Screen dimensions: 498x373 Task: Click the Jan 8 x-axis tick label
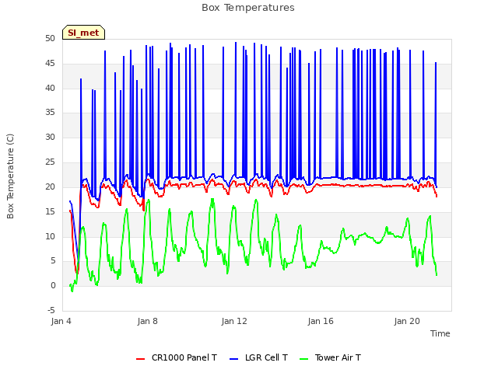point(147,321)
